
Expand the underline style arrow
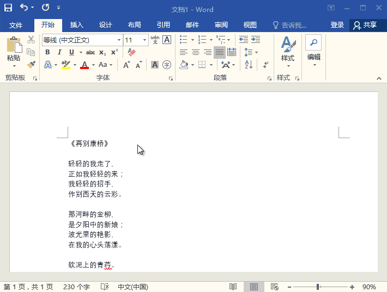coord(81,52)
